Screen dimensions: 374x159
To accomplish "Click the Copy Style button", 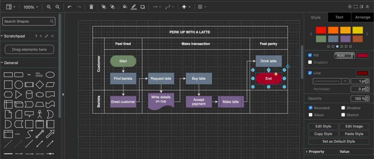I will [323, 134].
